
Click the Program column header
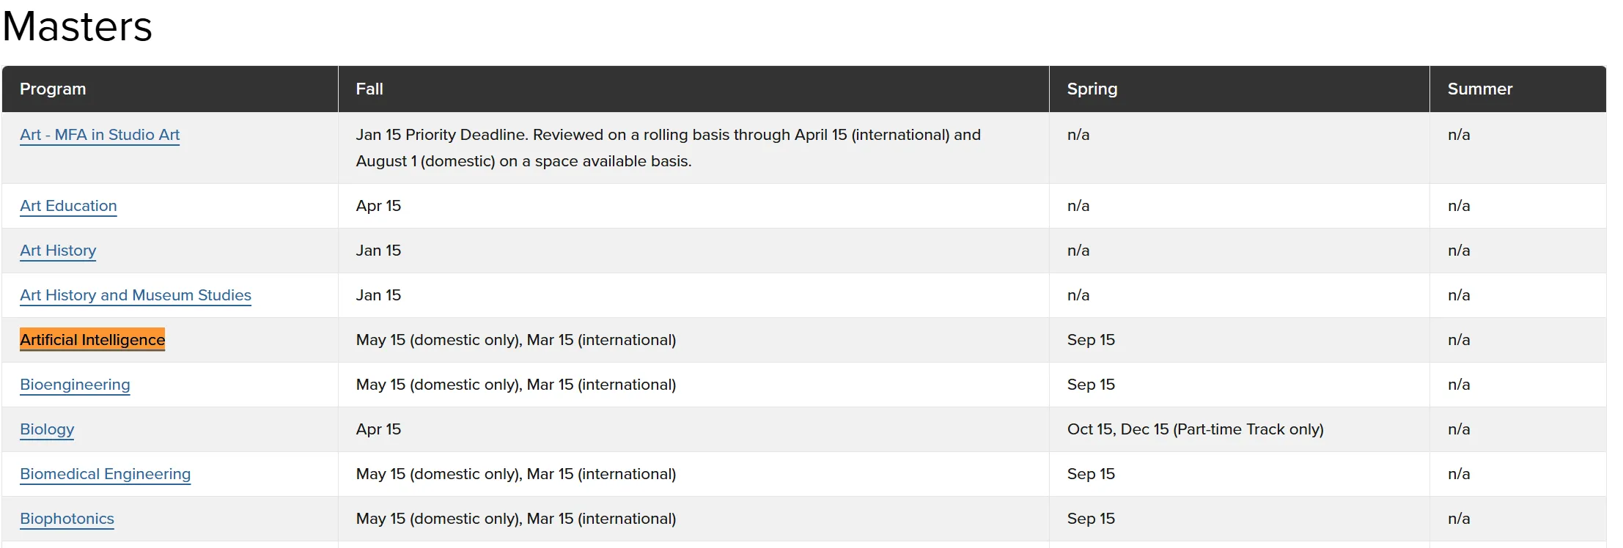pos(53,89)
